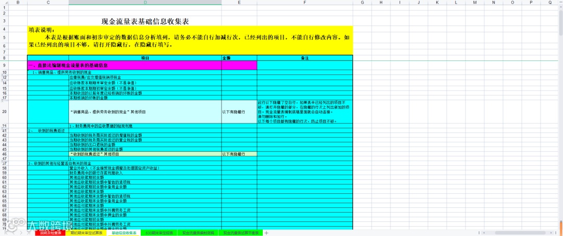Click 应收账款本期期初审定余额 cell
The height and width of the screenshot is (236, 563).
pos(145,88)
